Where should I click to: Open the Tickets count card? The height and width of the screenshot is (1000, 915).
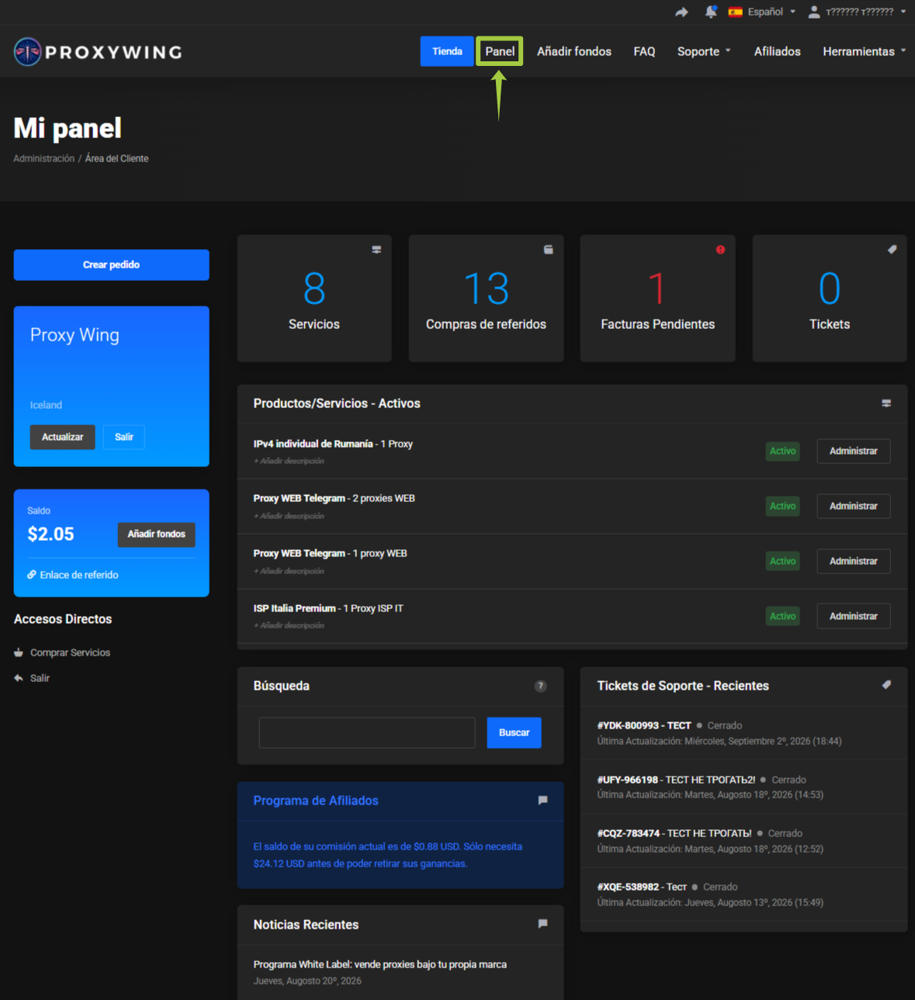click(830, 299)
